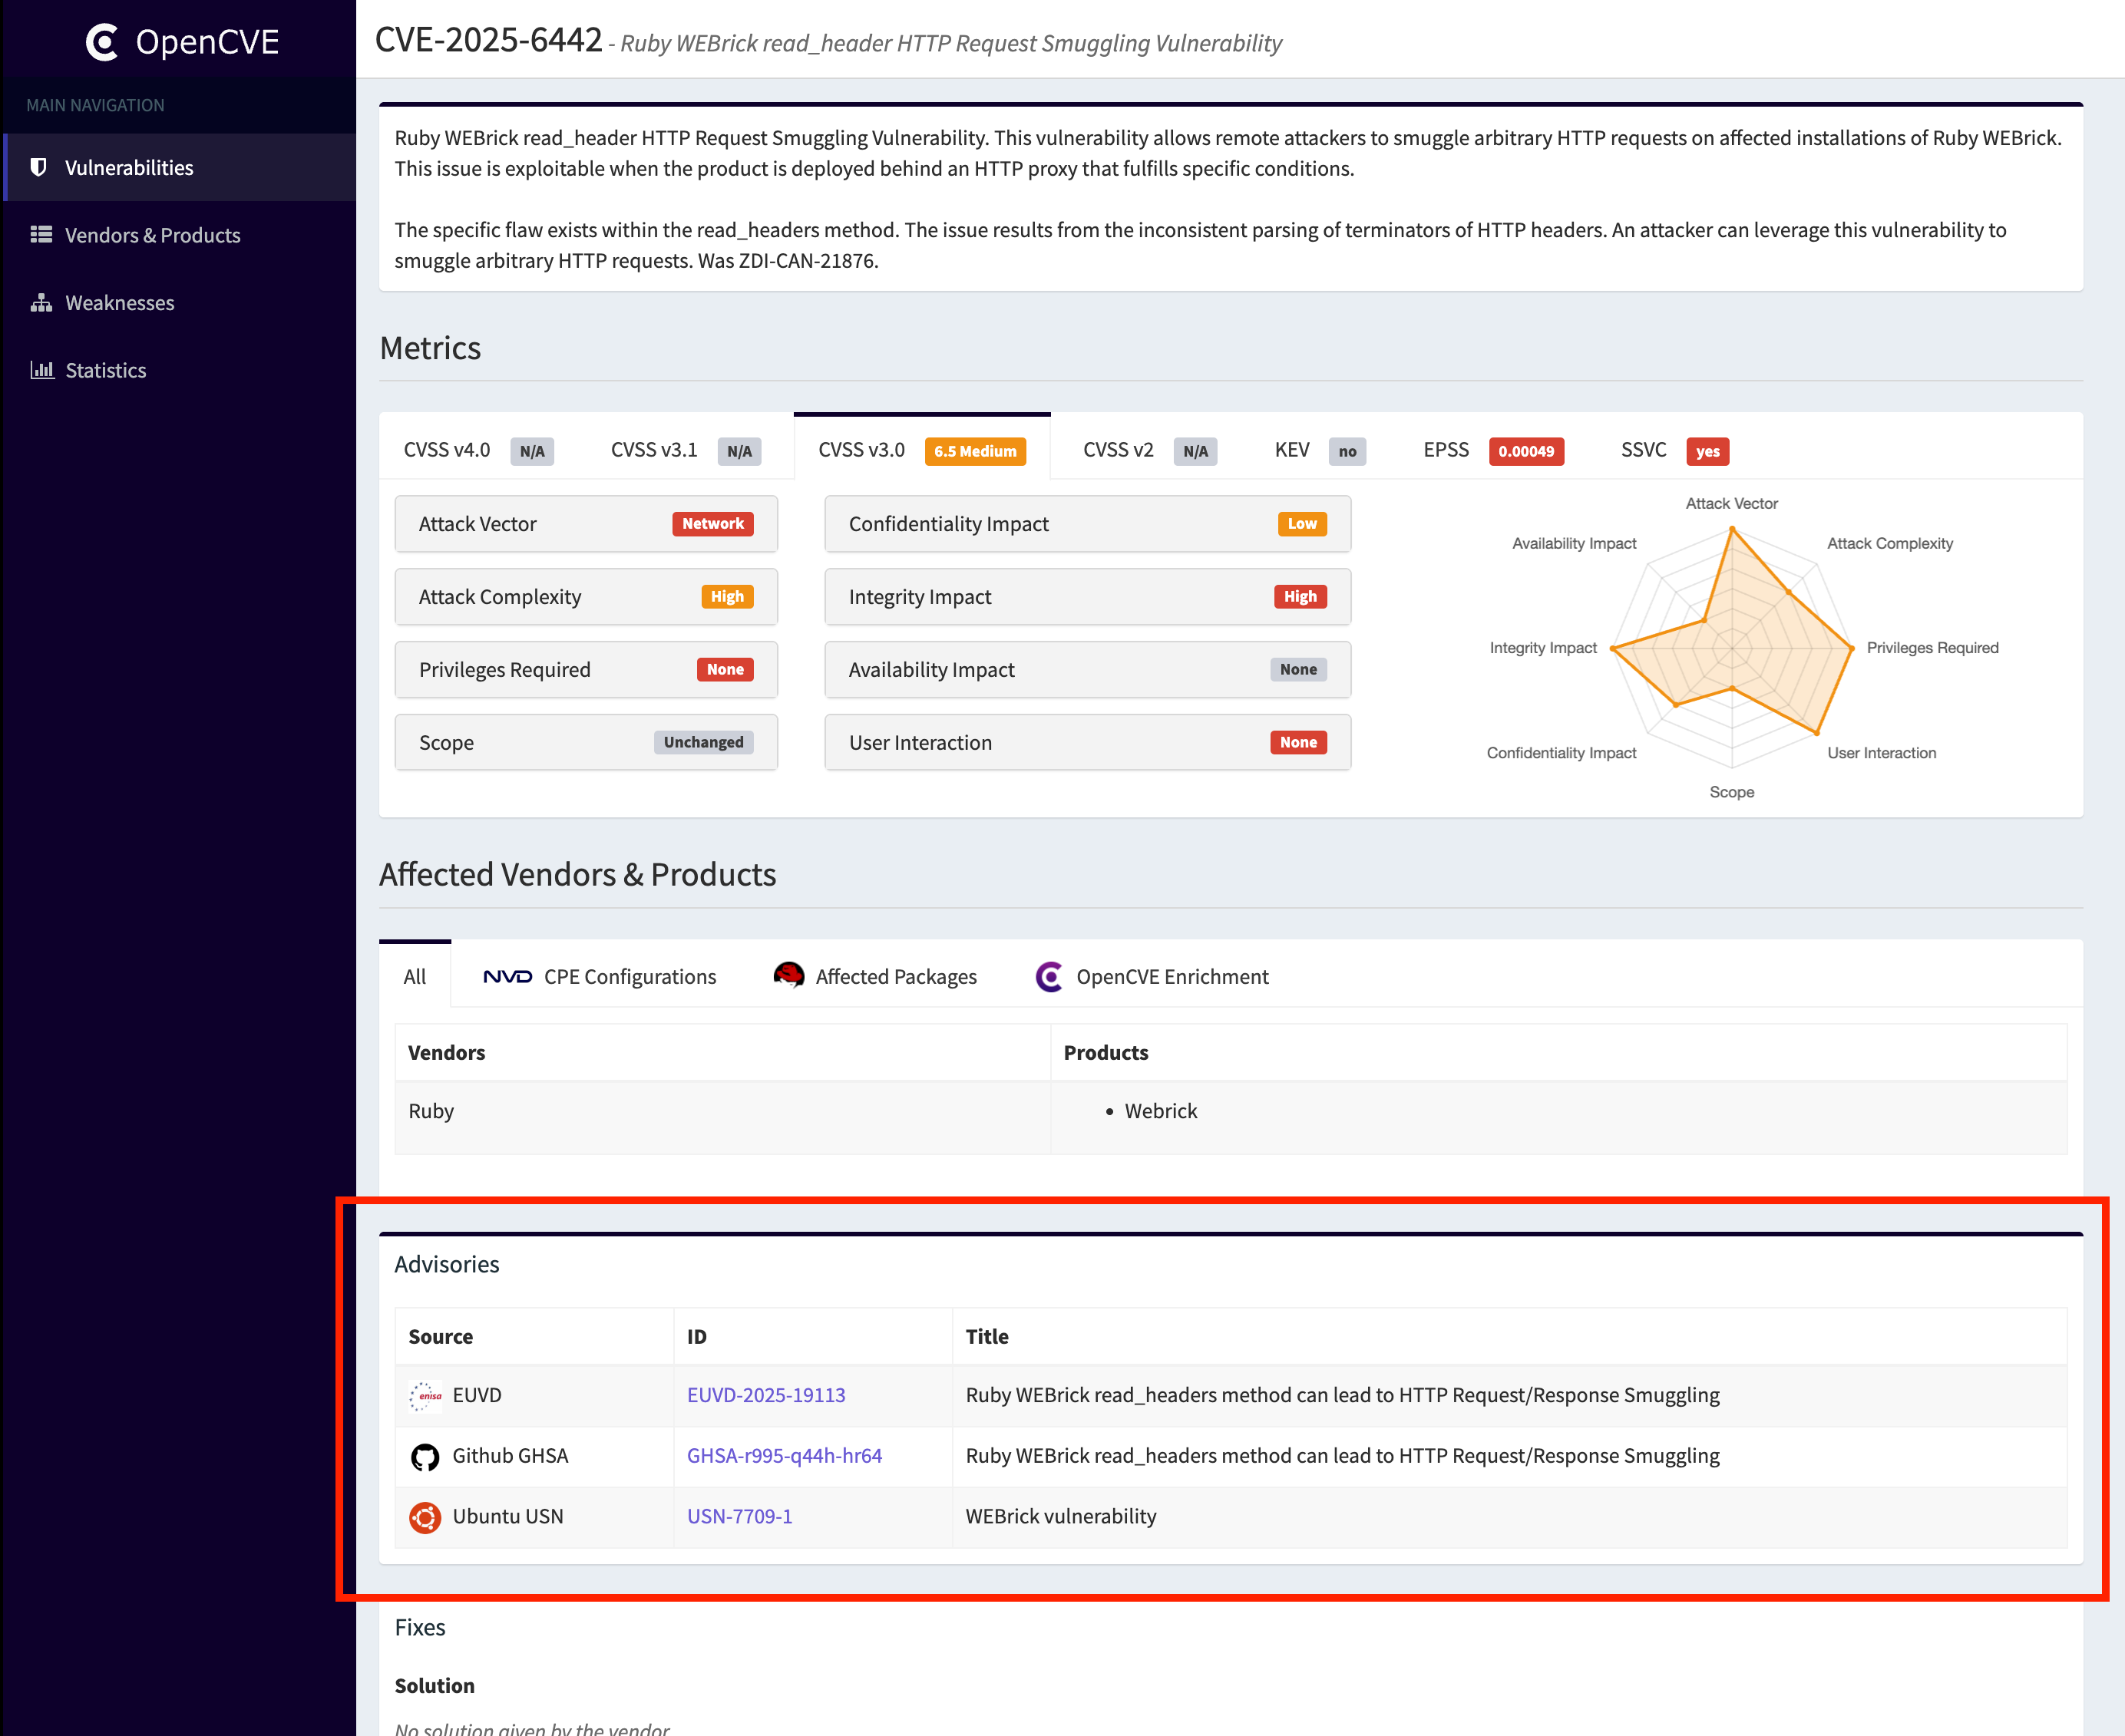This screenshot has width=2125, height=1736.
Task: Click the CVE-2025-6442 page title
Action: [488, 41]
